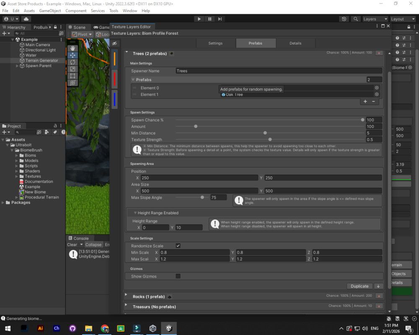
Task: Select Terrain Generator in Hierarchy
Action: (x=41, y=61)
